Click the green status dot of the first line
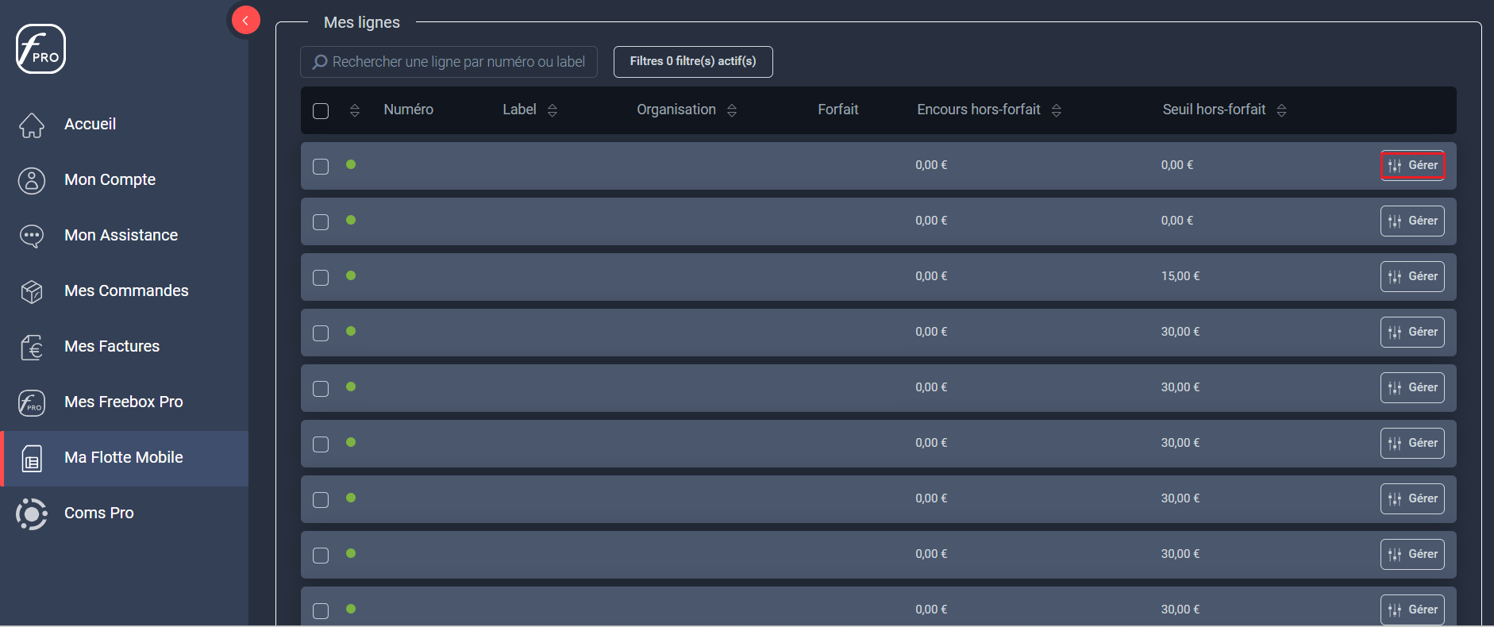The height and width of the screenshot is (627, 1494). [351, 164]
